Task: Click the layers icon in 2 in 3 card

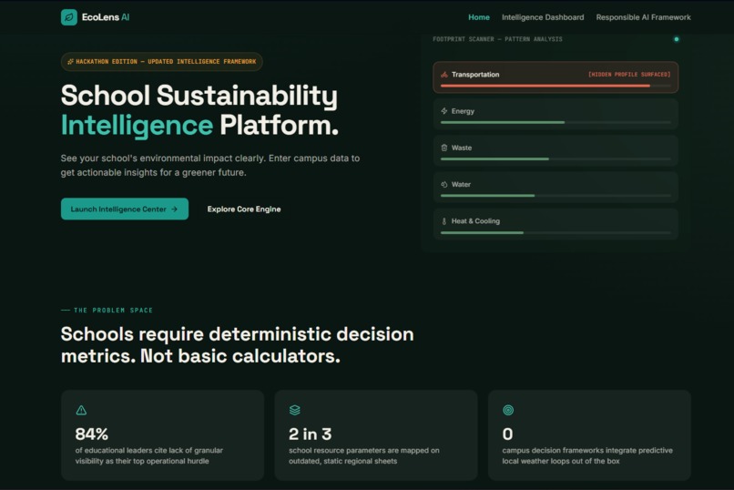Action: pos(294,410)
